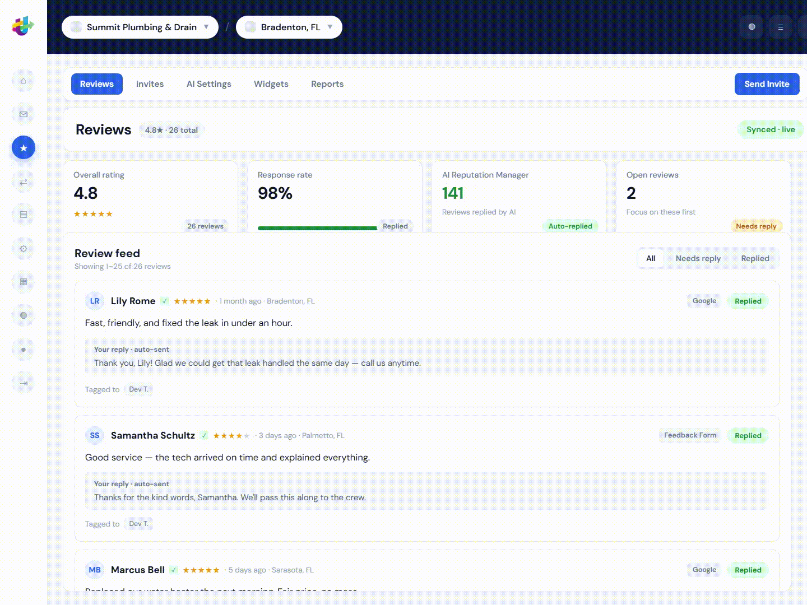
Task: Click the name Samantha Schultz
Action: pos(153,435)
